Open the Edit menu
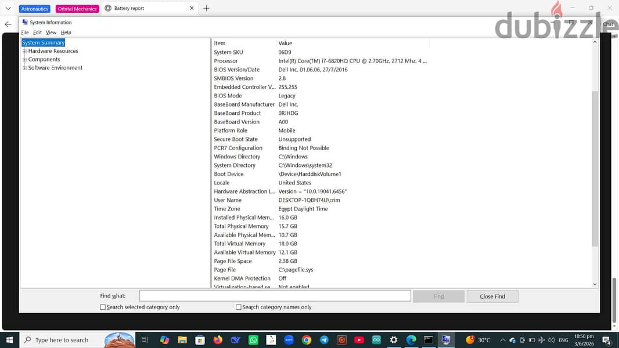 point(37,32)
